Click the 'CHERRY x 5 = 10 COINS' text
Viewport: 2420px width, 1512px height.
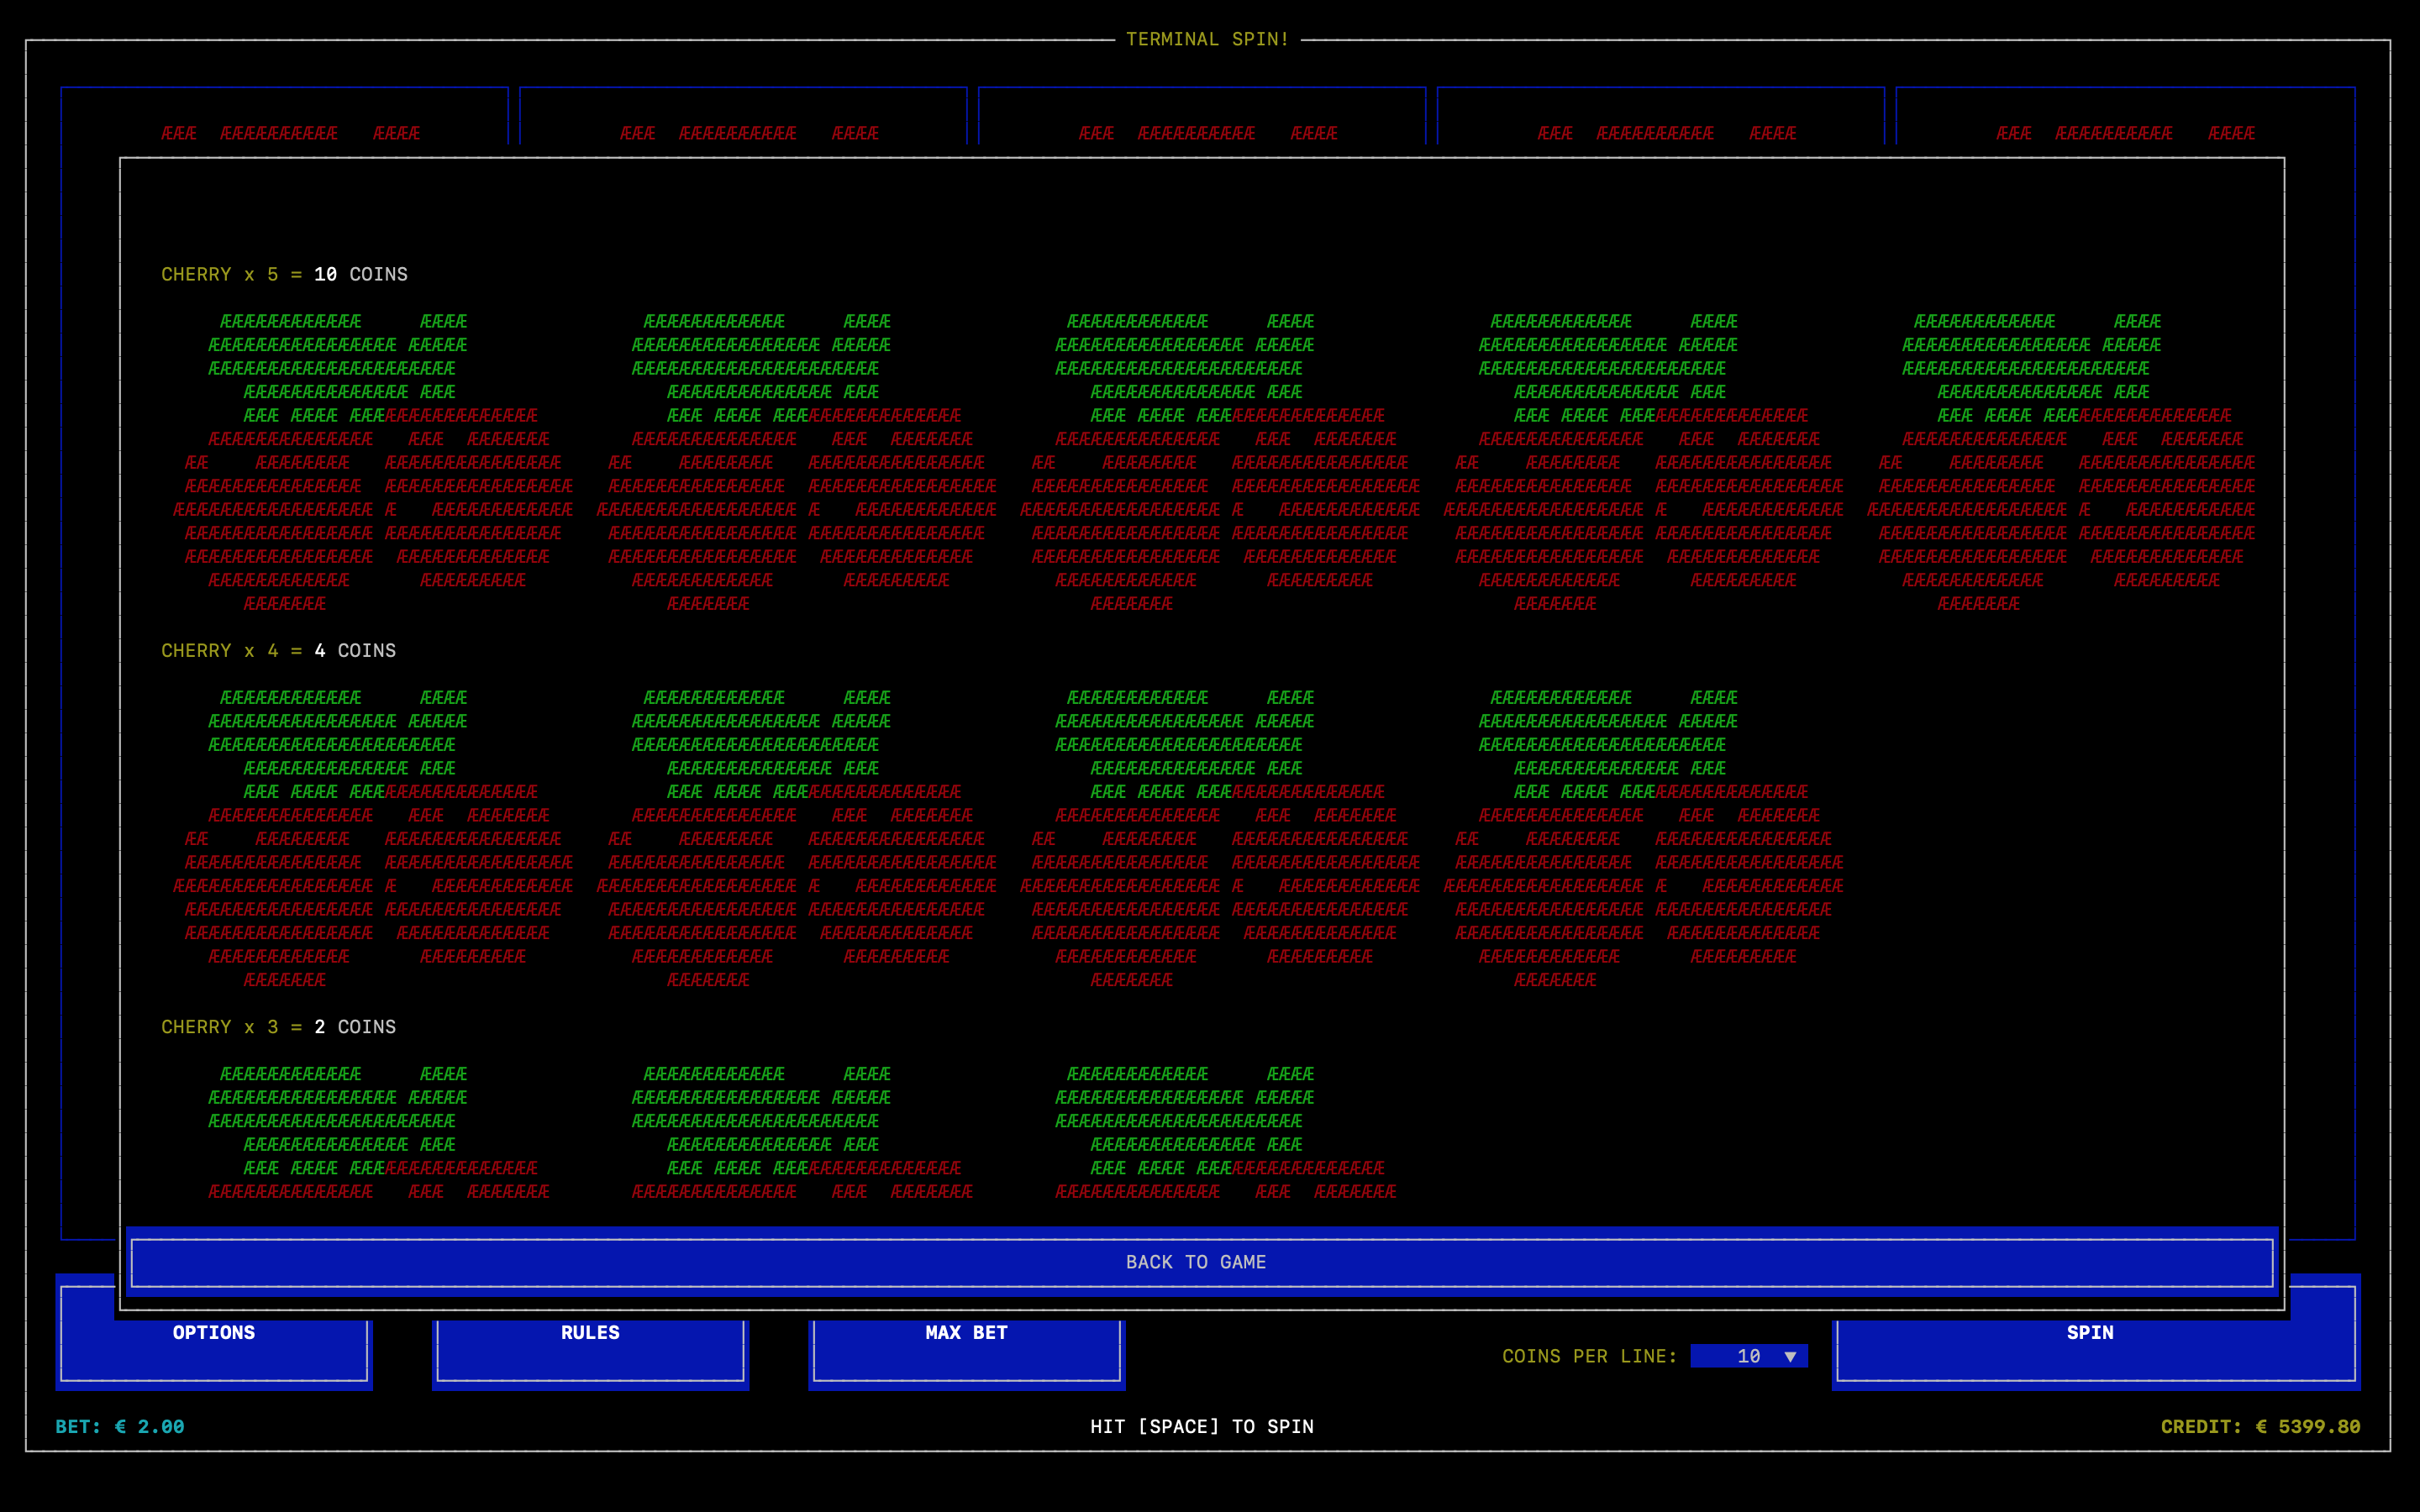coord(284,274)
